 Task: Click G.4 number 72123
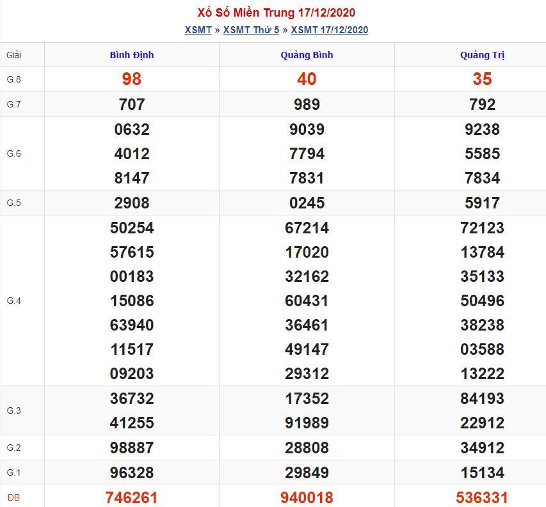click(x=482, y=228)
